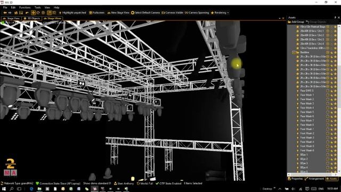Click the User Anthony status entry
This screenshot has height=192, width=341.
[x=124, y=183]
